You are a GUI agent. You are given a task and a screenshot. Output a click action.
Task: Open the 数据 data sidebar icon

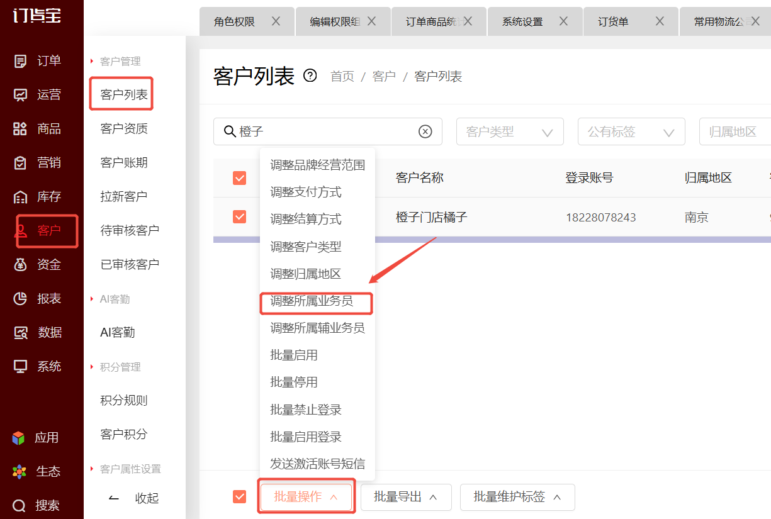tap(21, 333)
